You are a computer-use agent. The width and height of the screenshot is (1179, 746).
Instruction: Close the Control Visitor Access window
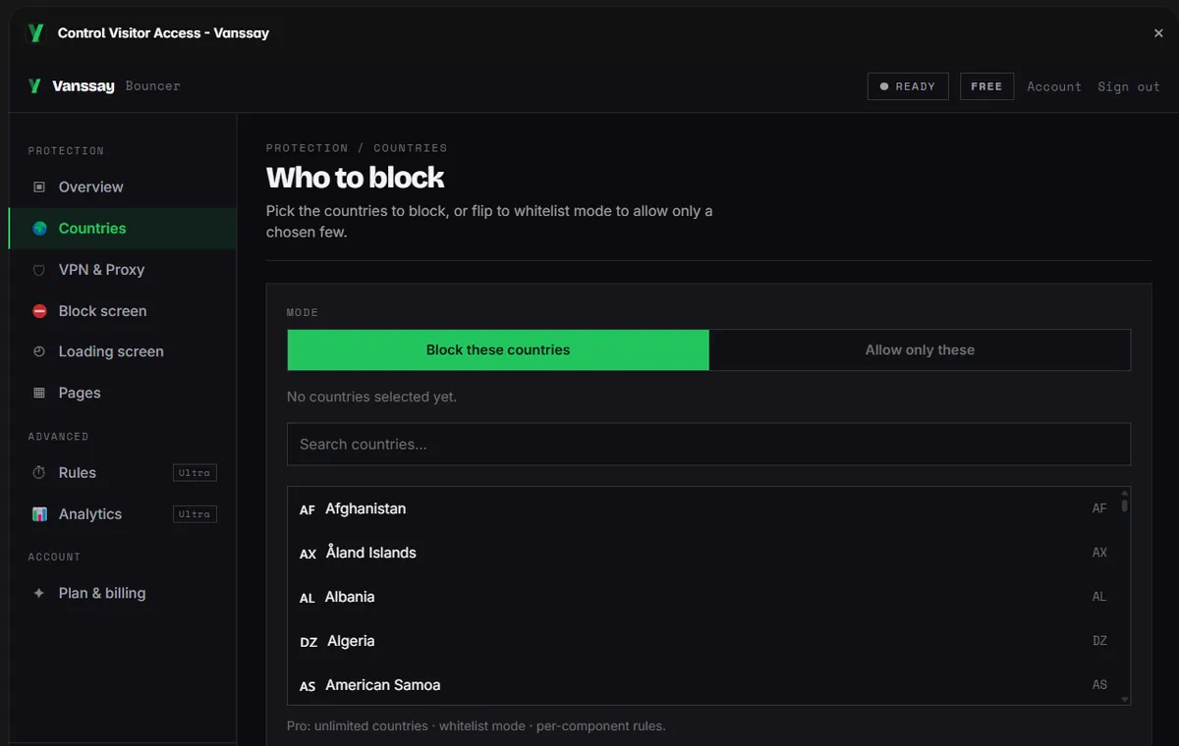tap(1158, 33)
